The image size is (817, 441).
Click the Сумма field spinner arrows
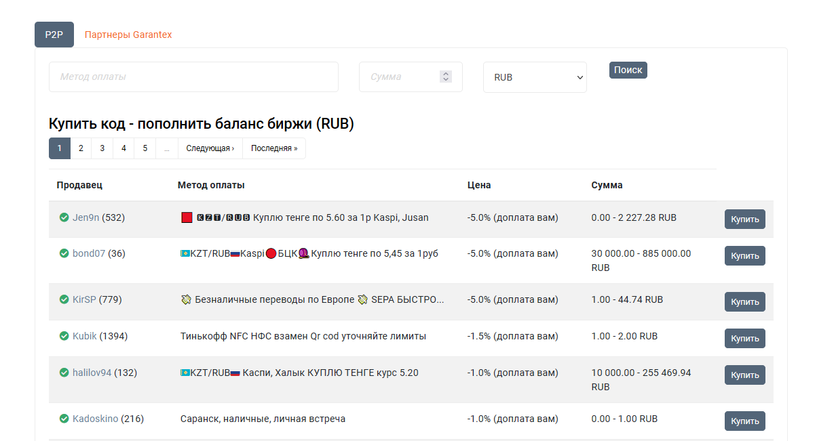click(445, 77)
